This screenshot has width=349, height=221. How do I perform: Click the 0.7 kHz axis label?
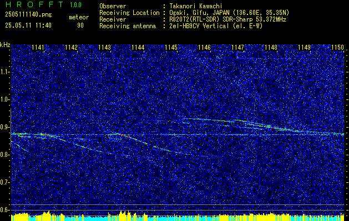click(5, 182)
